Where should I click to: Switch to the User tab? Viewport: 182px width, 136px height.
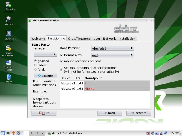coord(97,39)
